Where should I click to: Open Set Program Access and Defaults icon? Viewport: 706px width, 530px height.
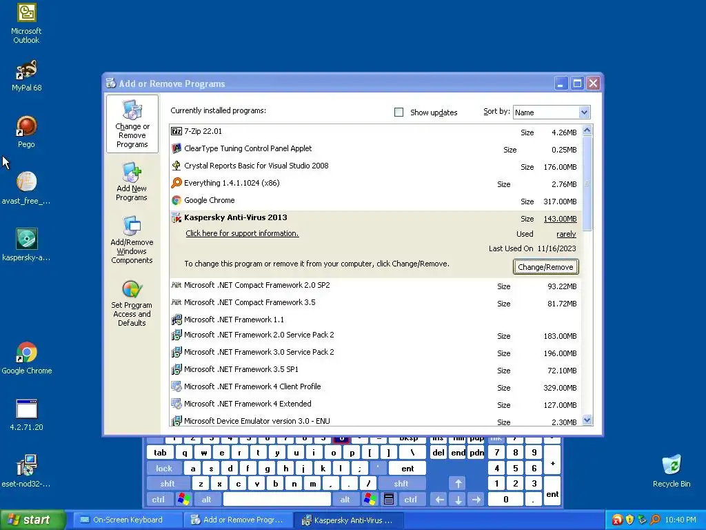pos(132,303)
